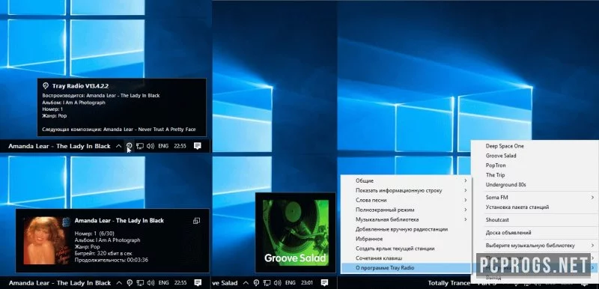Click the speaker volume icon in the taskbar under the album cover popup
599x289 pixels.
pos(150,283)
